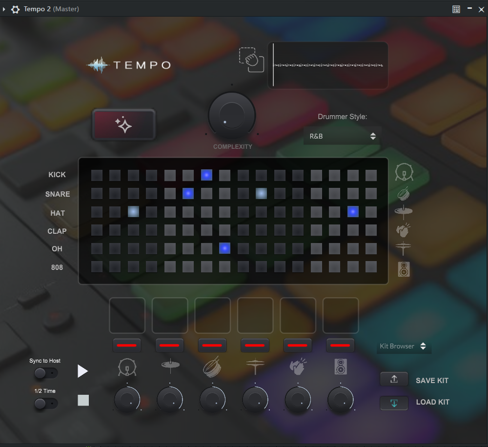Click the waveform preview display
Viewport: 488px width, 447px height.
click(x=328, y=65)
